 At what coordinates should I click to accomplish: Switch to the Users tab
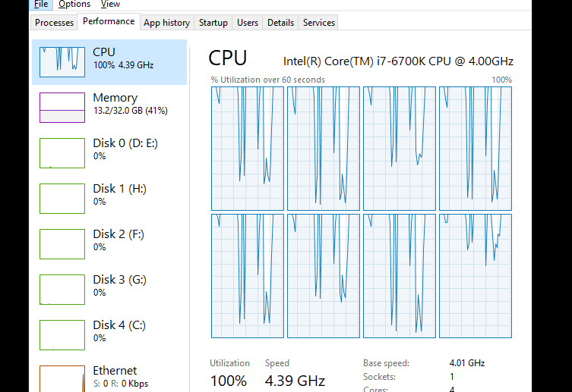(248, 23)
